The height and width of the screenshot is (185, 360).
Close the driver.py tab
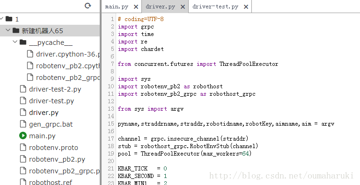183,7
